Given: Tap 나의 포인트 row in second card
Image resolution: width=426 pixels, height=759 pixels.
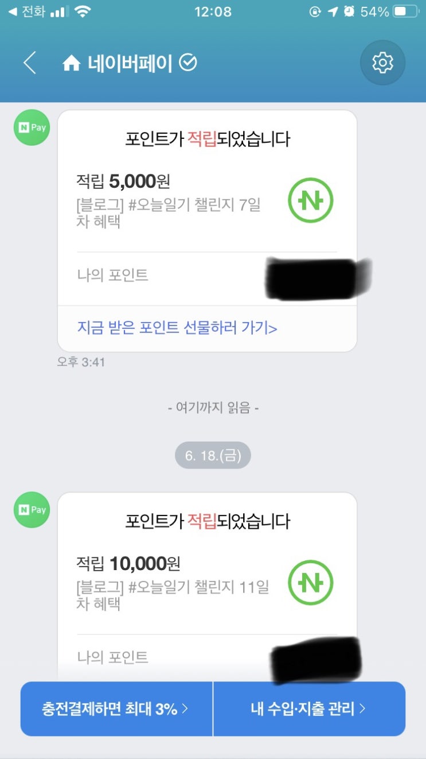Looking at the screenshot, I should pos(207,657).
